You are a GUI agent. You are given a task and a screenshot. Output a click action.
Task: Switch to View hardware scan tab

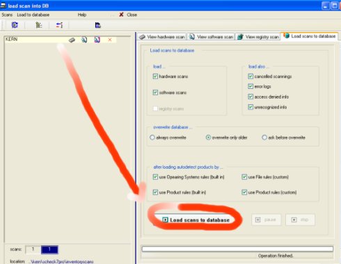pyautogui.click(x=162, y=37)
